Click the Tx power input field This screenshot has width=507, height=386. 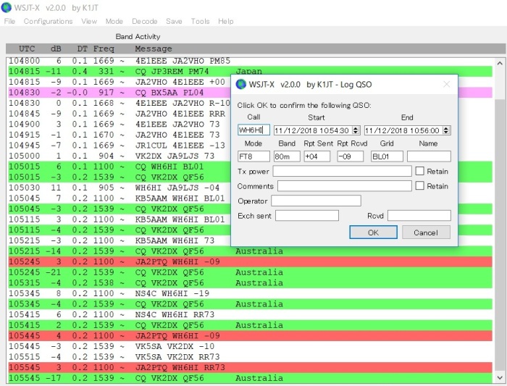tap(342, 171)
